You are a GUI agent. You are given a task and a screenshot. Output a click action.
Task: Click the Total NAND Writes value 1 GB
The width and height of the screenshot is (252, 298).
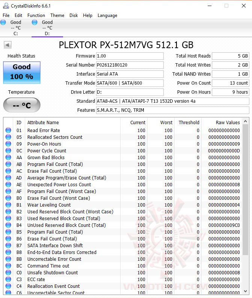tap(231, 74)
